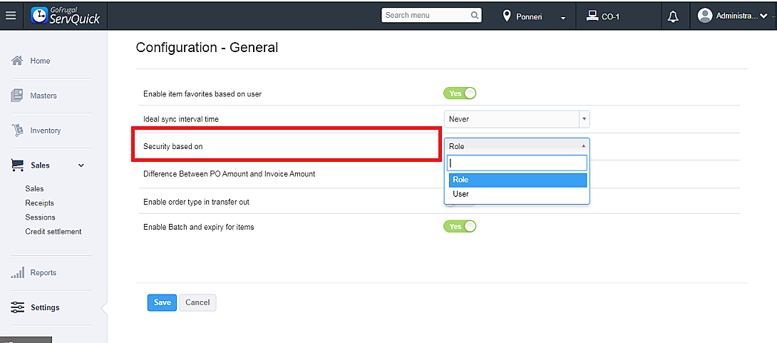This screenshot has height=343, width=777.
Task: Click the Masters sidebar icon
Action: (18, 96)
